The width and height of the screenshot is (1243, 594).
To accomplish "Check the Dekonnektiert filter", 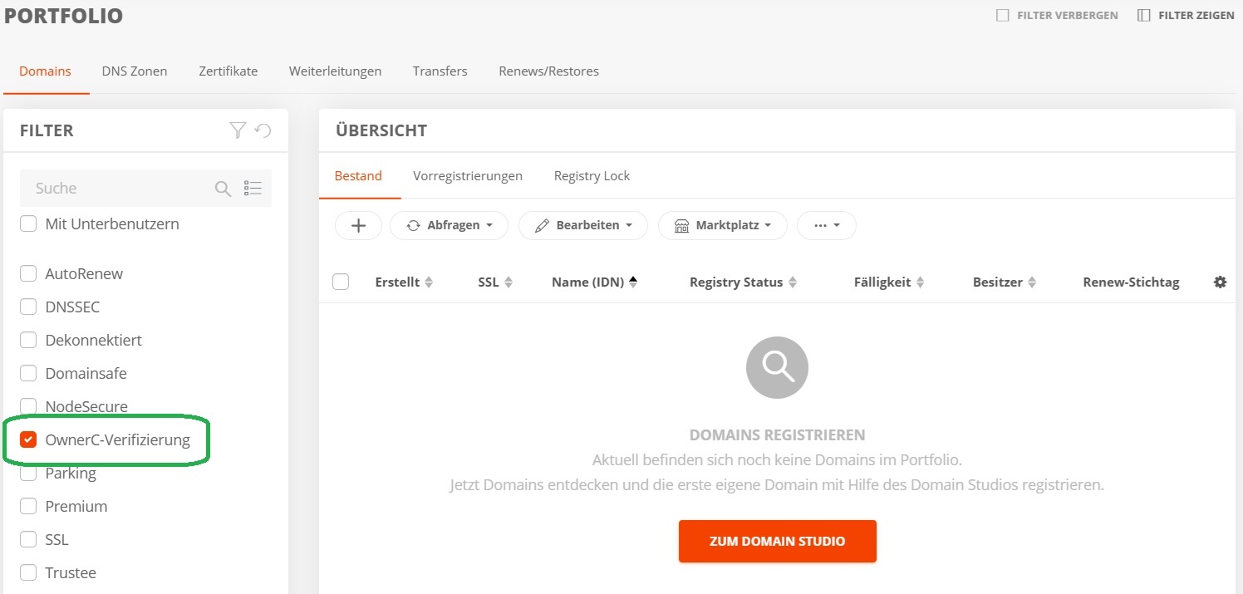I will [x=28, y=340].
